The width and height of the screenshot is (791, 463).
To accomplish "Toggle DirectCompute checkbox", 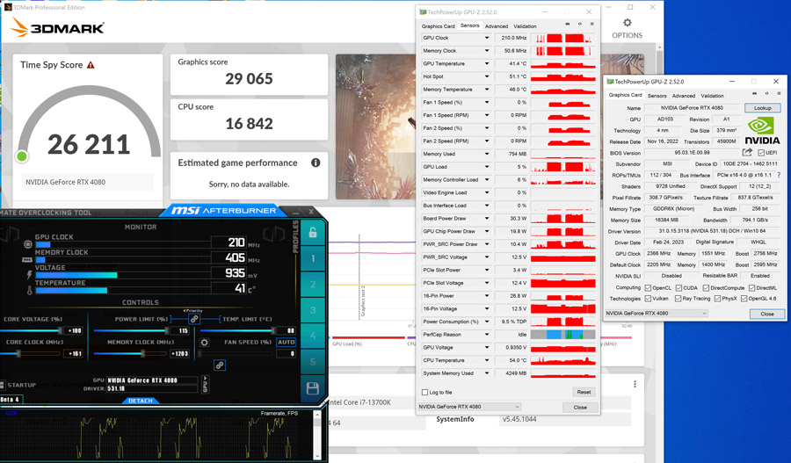I will (x=706, y=288).
